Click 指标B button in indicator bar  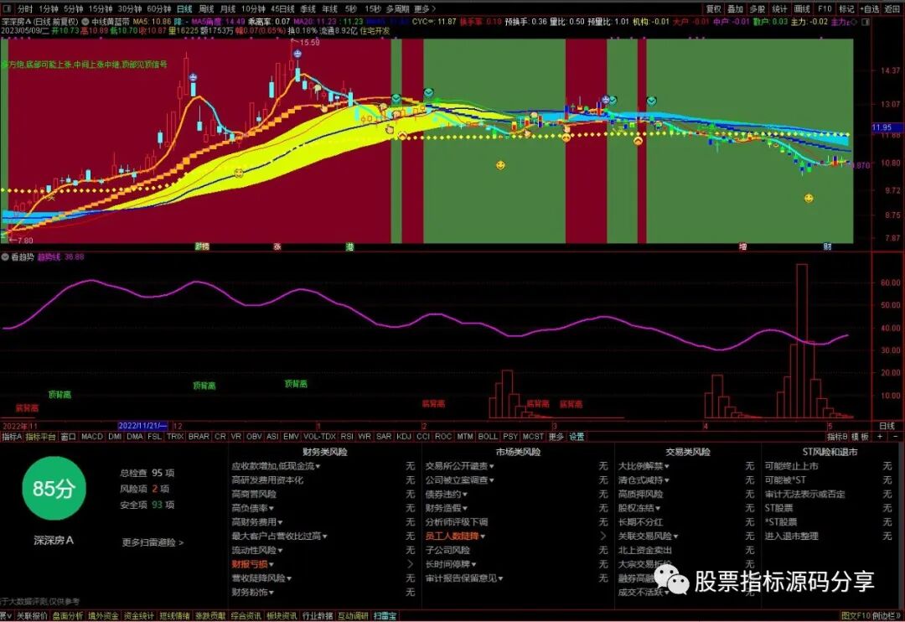coord(837,437)
